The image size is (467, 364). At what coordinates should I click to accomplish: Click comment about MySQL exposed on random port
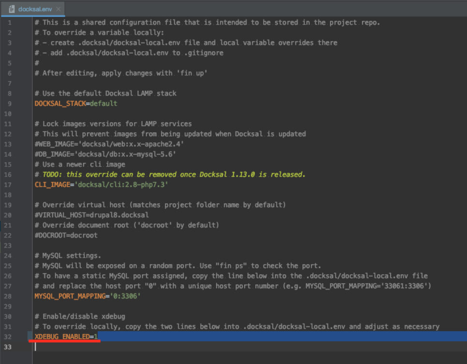[178, 266]
